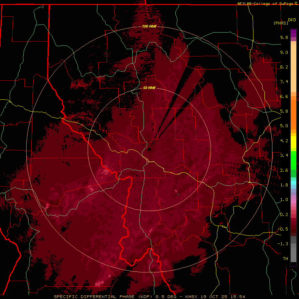Click the bright green band of color scale
Screen dimensions: 299x299
pos(293,160)
